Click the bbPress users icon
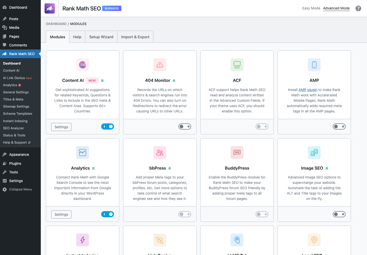 (160, 152)
